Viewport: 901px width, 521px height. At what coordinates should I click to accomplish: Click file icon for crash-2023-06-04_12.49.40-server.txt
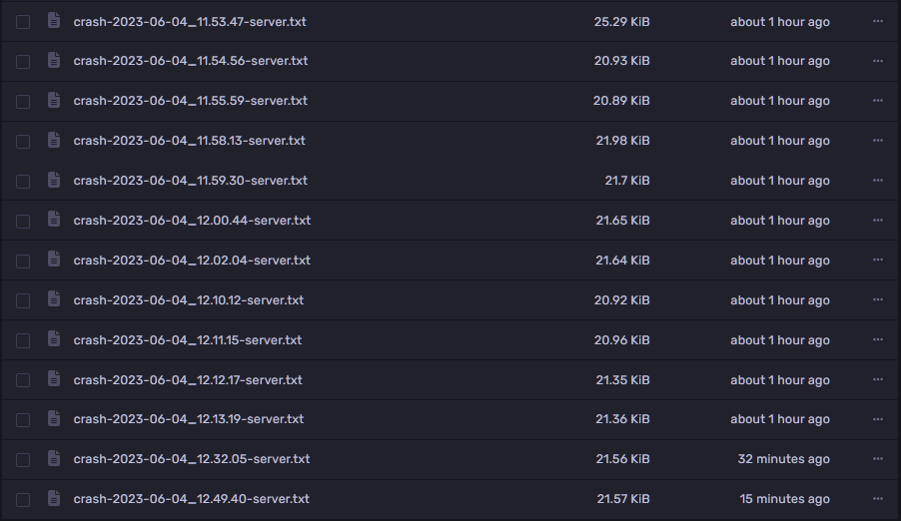pos(54,499)
